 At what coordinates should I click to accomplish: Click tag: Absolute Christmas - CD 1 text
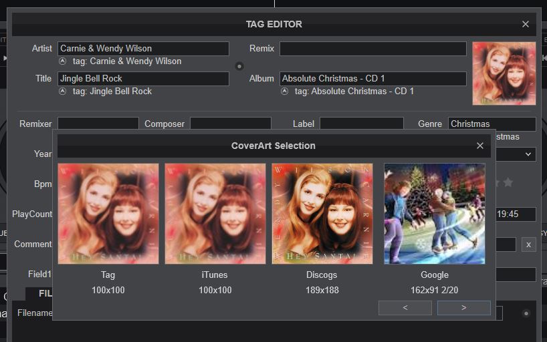(x=354, y=92)
